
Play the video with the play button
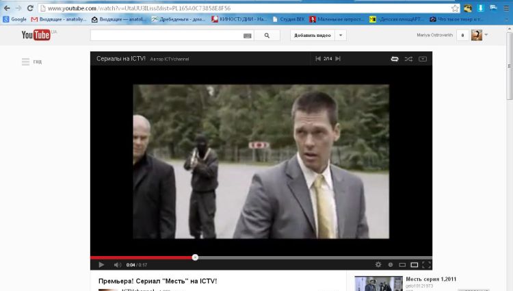pyautogui.click(x=101, y=265)
